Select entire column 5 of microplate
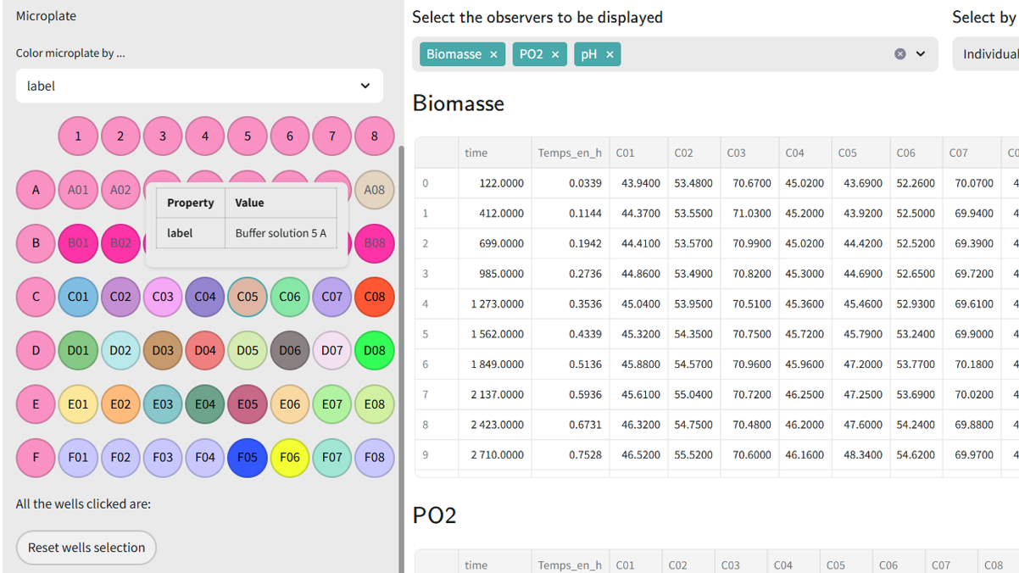Screen dimensions: 1019x573 pos(248,136)
